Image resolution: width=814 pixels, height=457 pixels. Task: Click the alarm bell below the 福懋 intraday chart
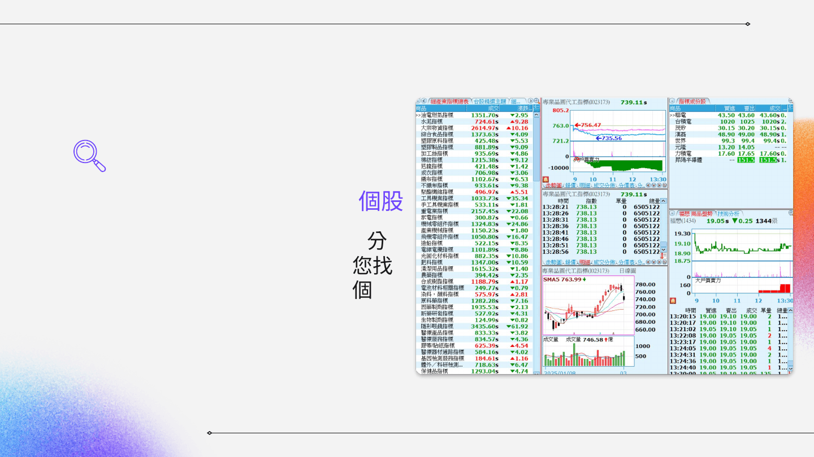pyautogui.click(x=673, y=301)
